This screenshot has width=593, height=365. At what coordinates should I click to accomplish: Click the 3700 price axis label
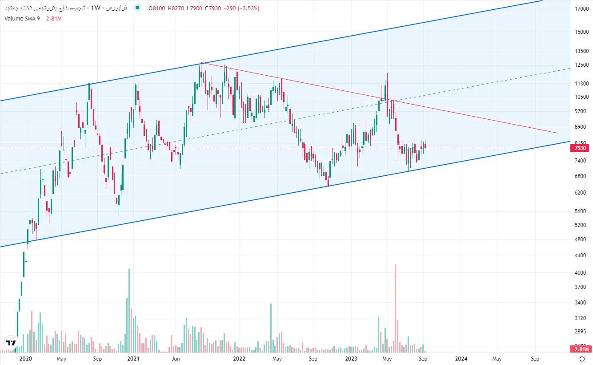[581, 288]
